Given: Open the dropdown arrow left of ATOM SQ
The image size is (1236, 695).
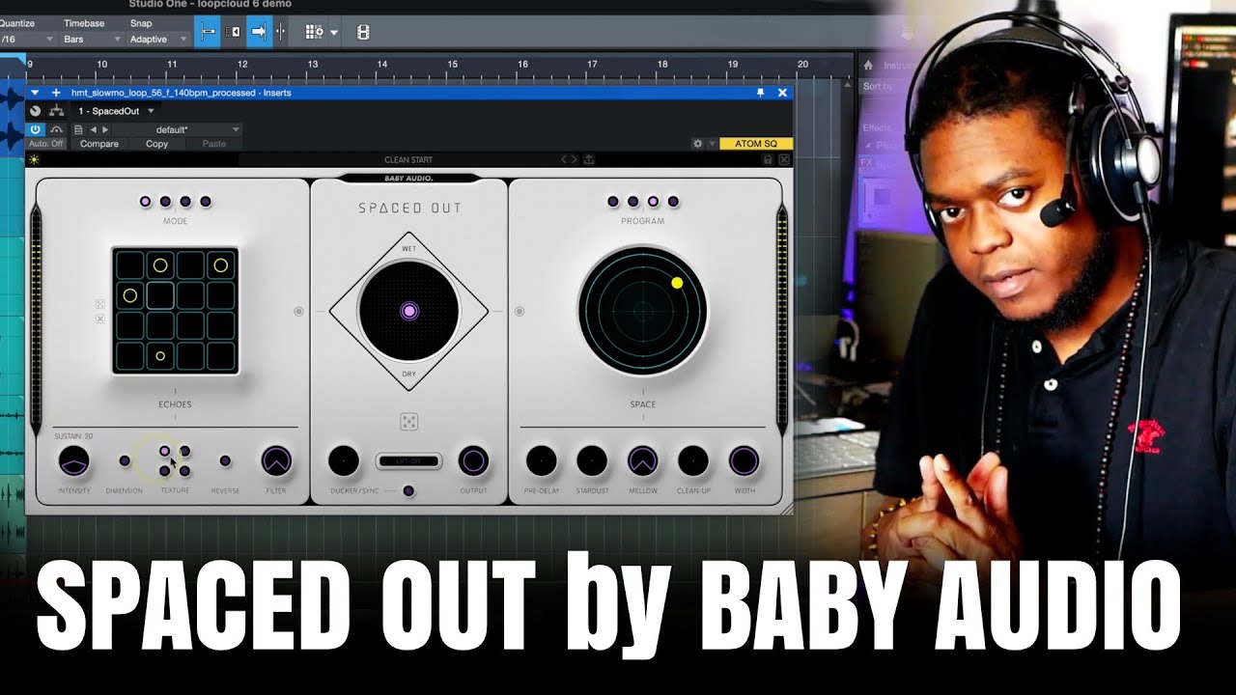Looking at the screenshot, I should coord(712,144).
